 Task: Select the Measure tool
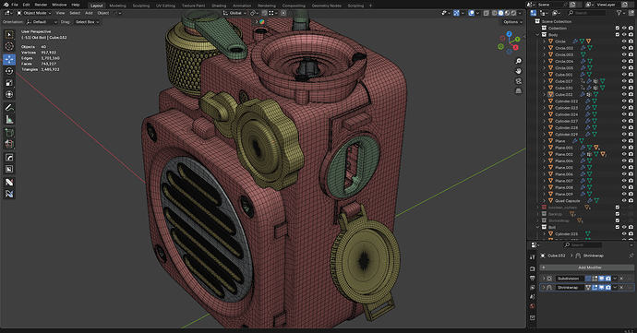click(x=9, y=119)
